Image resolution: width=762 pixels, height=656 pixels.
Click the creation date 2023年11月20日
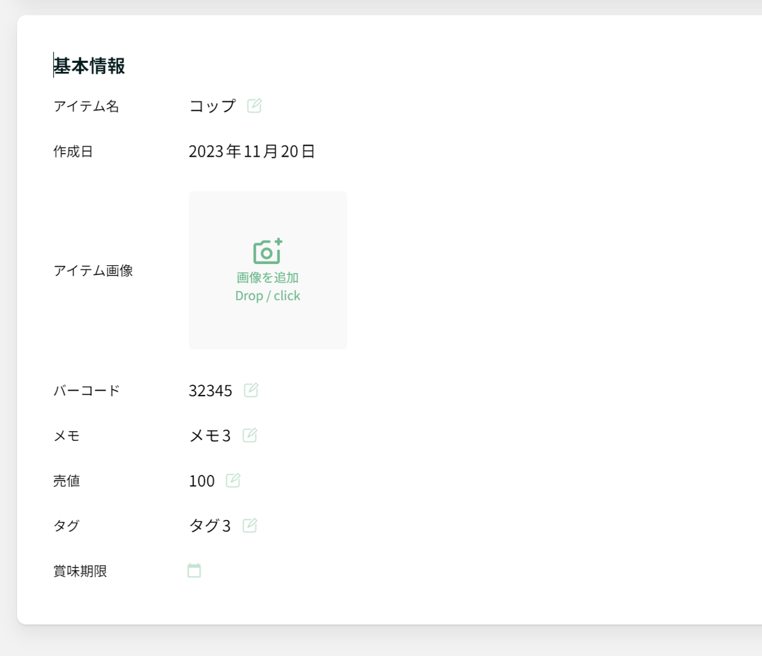pyautogui.click(x=252, y=151)
